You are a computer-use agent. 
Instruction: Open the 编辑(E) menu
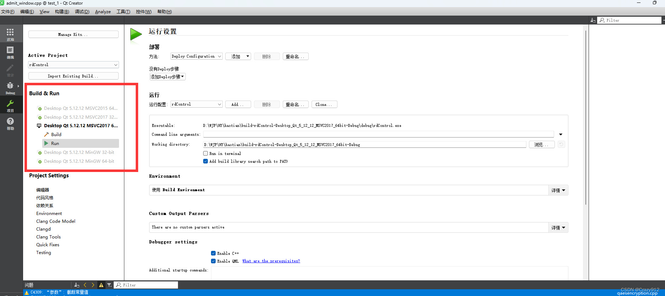pyautogui.click(x=27, y=12)
